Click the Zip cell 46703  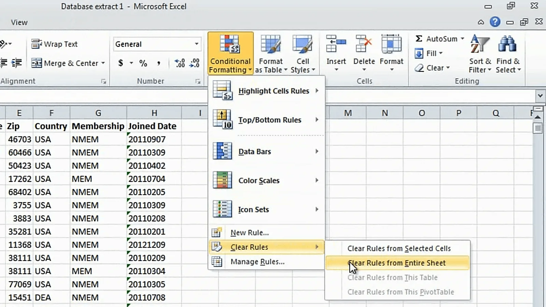(x=19, y=140)
